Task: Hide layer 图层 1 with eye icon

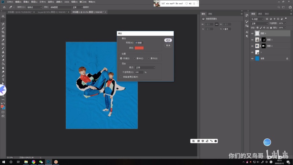Action: [252, 40]
